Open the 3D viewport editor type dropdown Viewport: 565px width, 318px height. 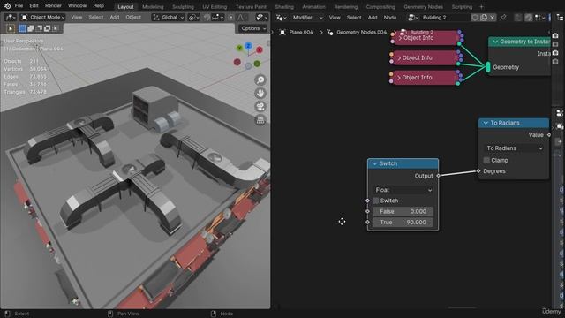[x=10, y=18]
